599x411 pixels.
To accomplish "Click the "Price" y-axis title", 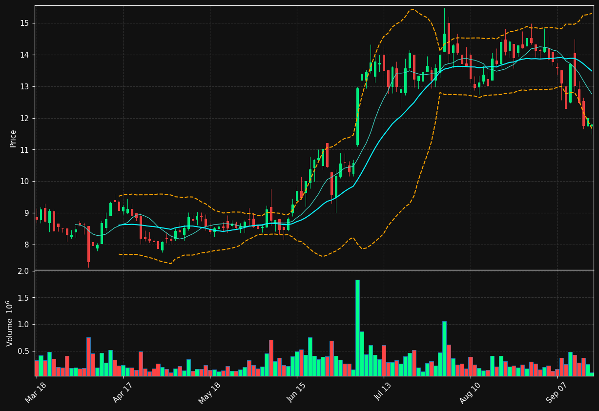I will (x=13, y=138).
